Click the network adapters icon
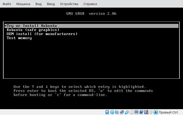The image size is (183, 115). tap(122, 112)
